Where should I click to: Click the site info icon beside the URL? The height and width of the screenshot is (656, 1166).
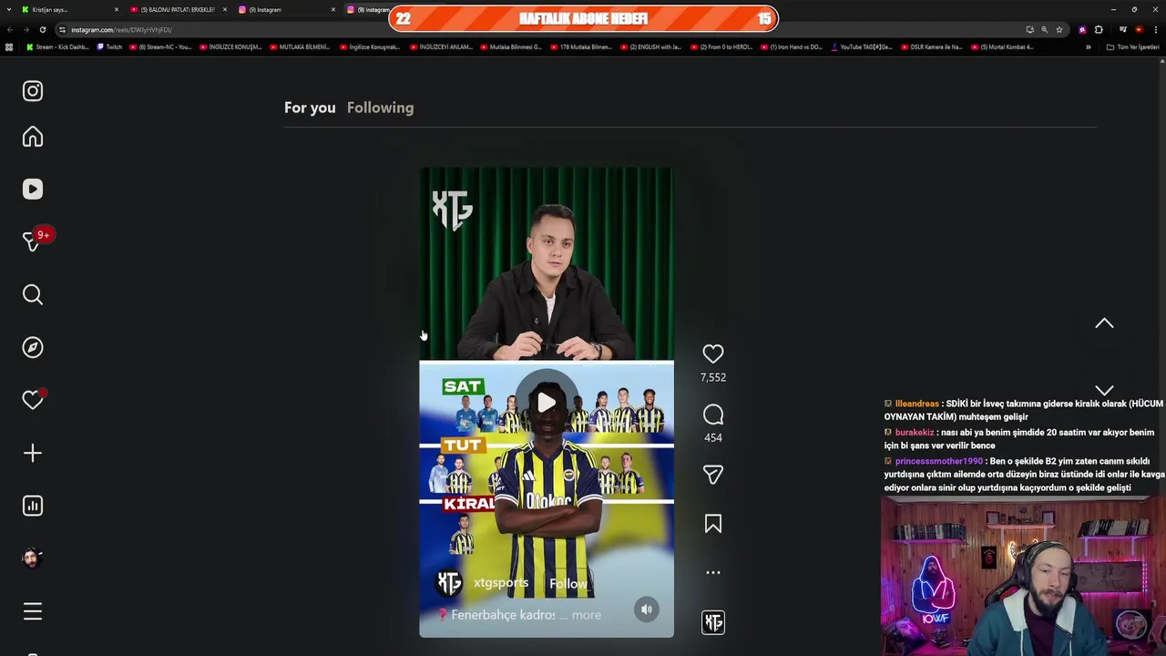click(62, 30)
